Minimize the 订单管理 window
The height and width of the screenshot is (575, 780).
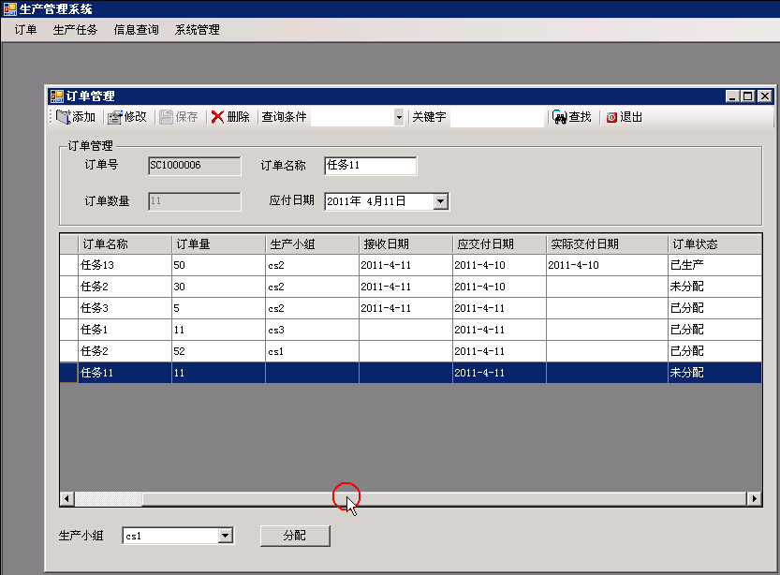click(731, 96)
